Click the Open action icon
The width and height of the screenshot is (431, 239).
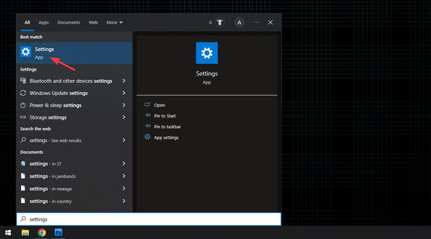click(147, 105)
